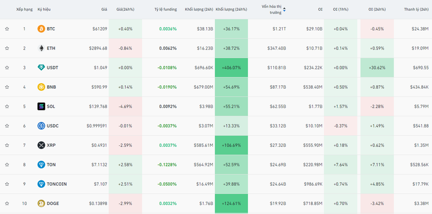
Task: Click the USDC coin icon
Action: (x=41, y=126)
